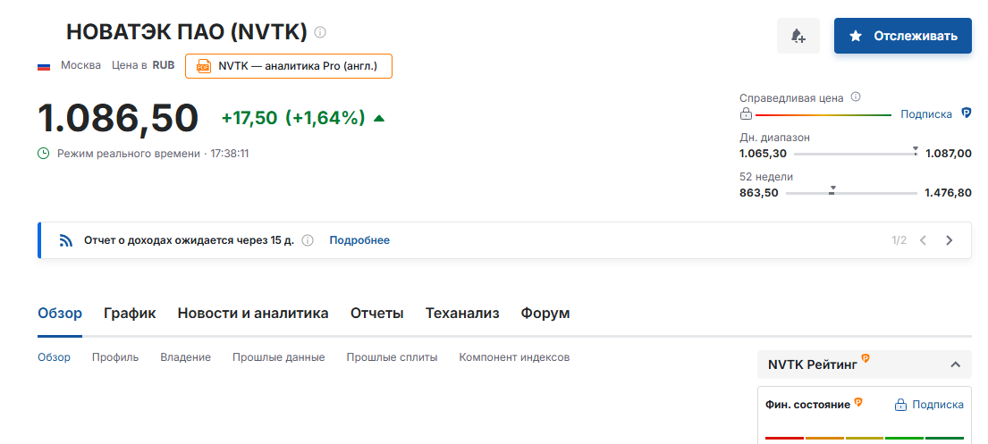Open the Отчеты tab
Viewport: 988px width, 444px height.
click(376, 313)
